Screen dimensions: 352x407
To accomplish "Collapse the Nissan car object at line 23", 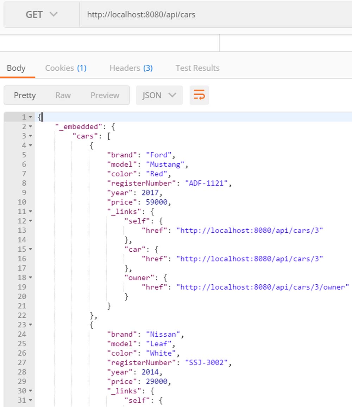I will pos(31,325).
